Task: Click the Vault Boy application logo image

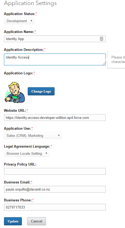Action: (15, 92)
